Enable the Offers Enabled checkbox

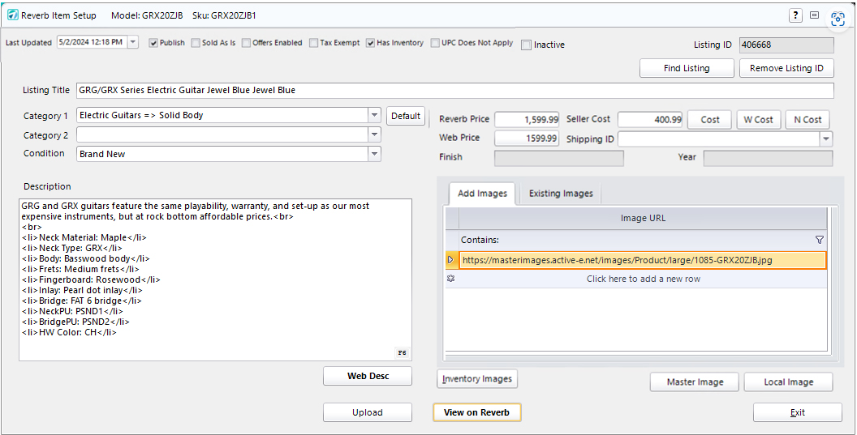pos(246,43)
